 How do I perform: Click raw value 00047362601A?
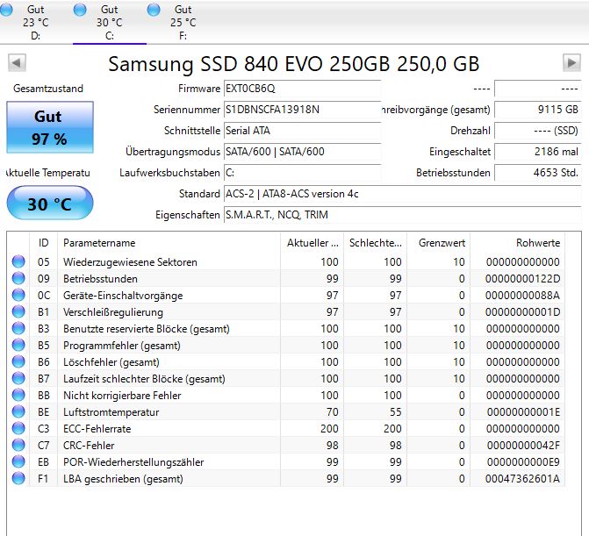[x=522, y=479]
